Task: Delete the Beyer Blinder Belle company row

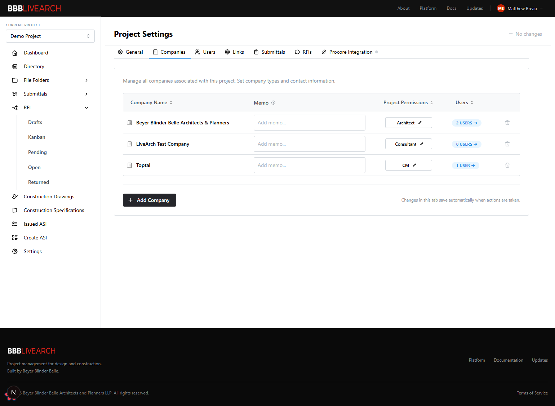Action: click(x=507, y=123)
